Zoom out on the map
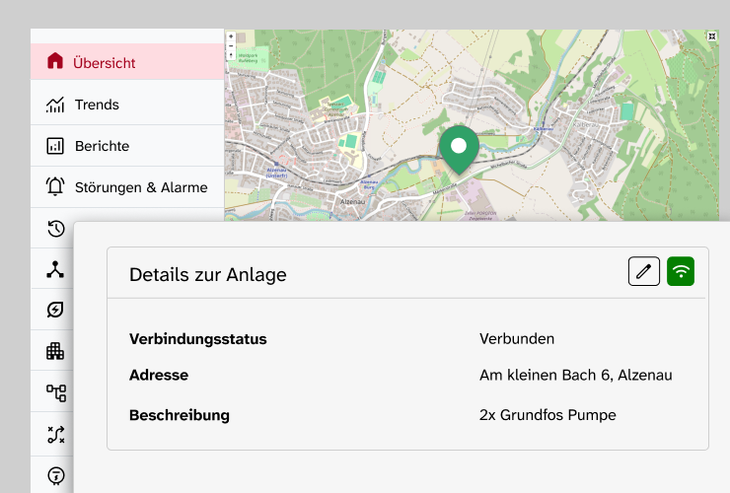Image resolution: width=730 pixels, height=493 pixels. [x=231, y=46]
